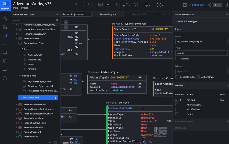Expand the Person.Address tree node
The image size is (229, 144).
tap(17, 38)
